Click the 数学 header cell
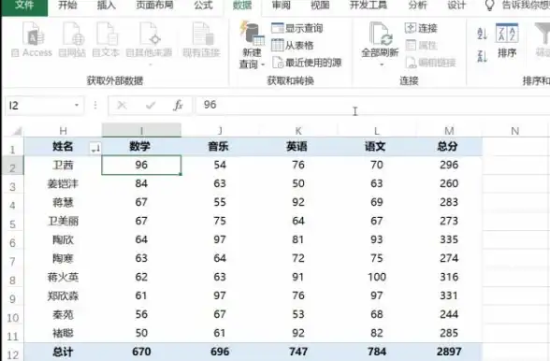Screen dimensions: 550x361 (x=140, y=146)
